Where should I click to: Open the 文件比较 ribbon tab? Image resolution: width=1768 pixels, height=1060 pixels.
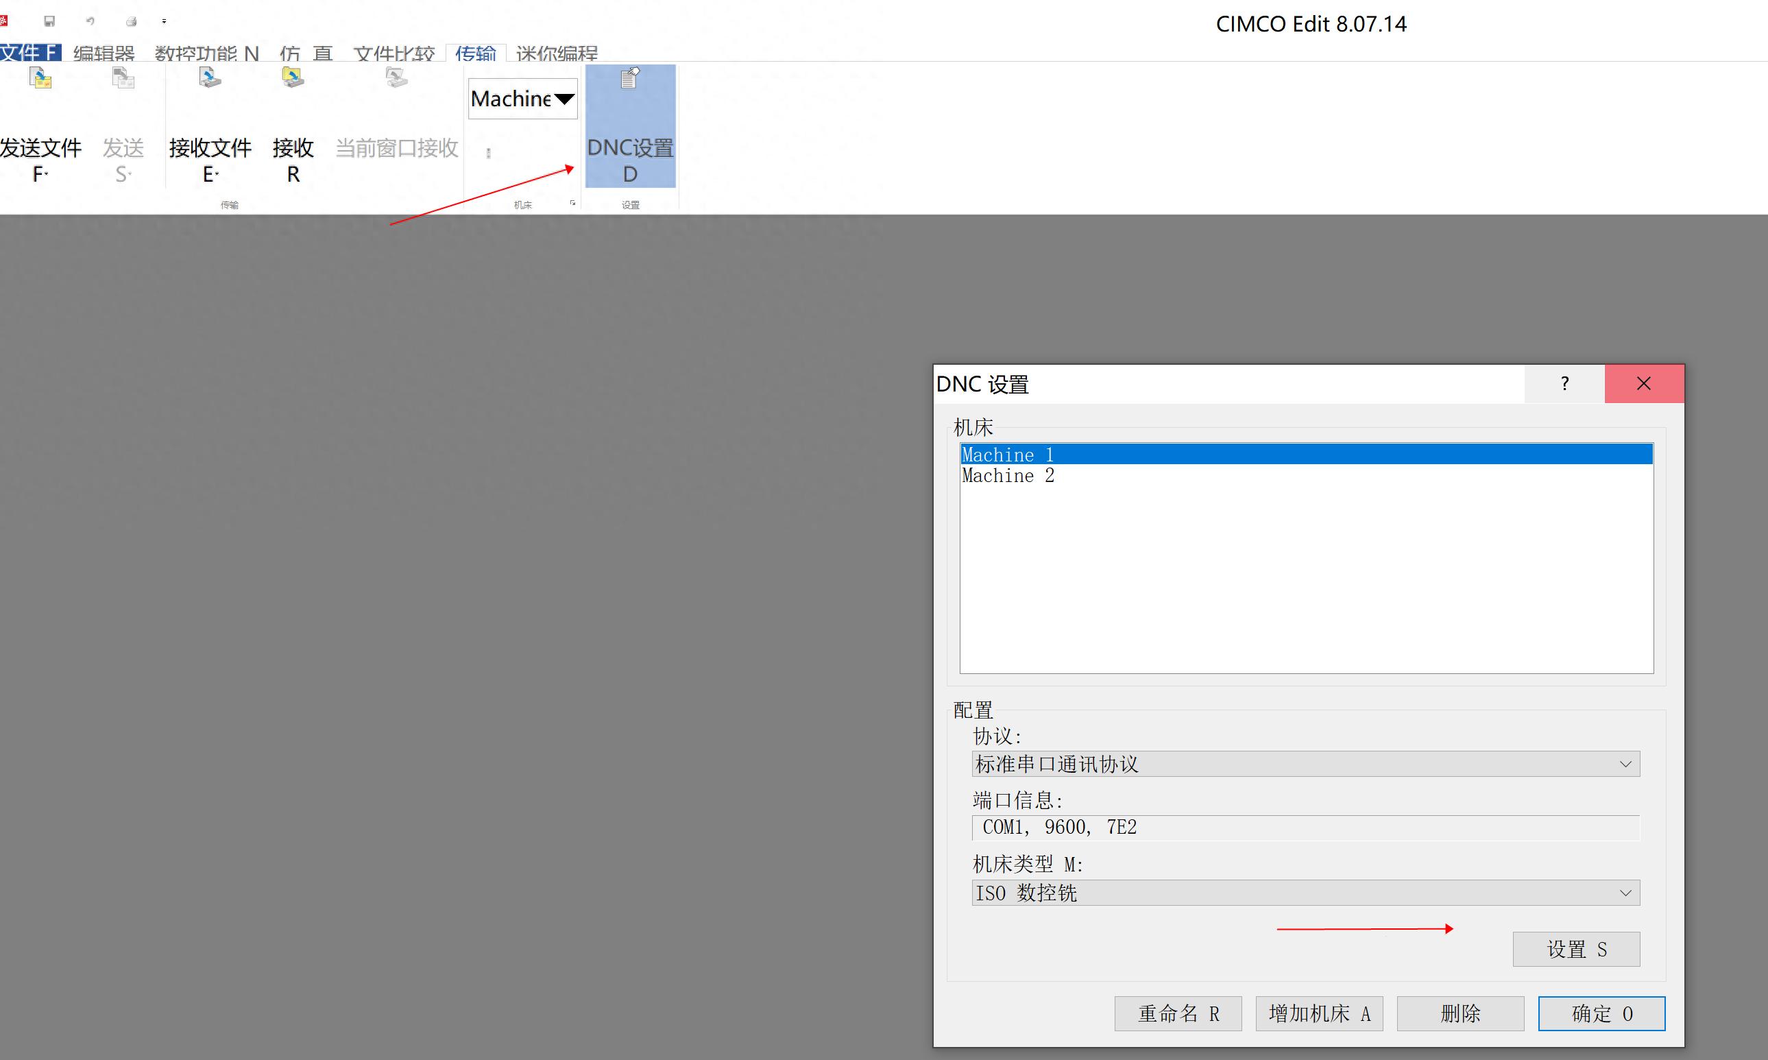pos(394,53)
